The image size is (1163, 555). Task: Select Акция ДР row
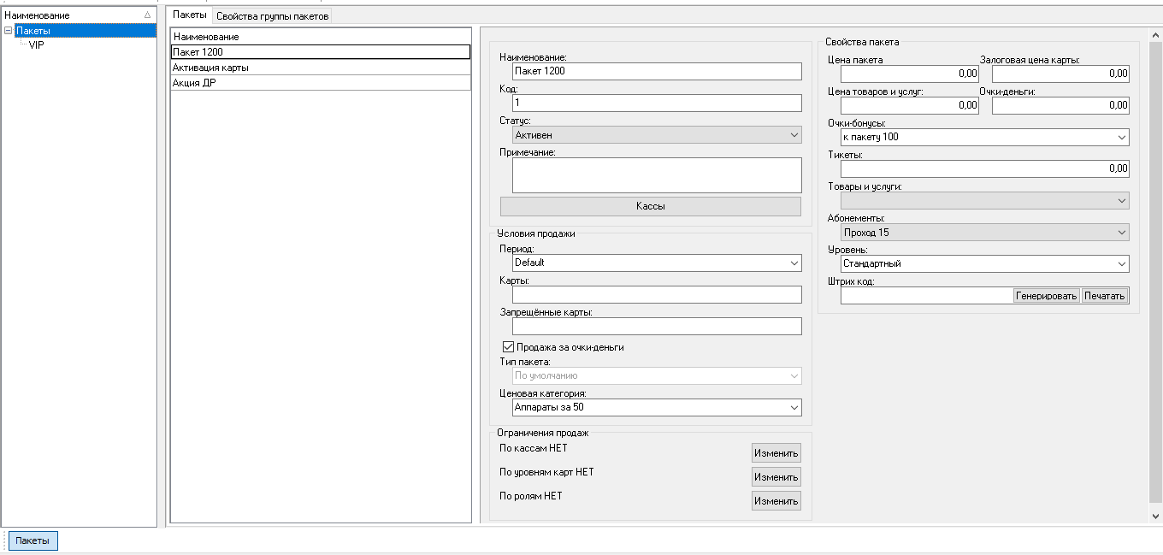pyautogui.click(x=321, y=83)
